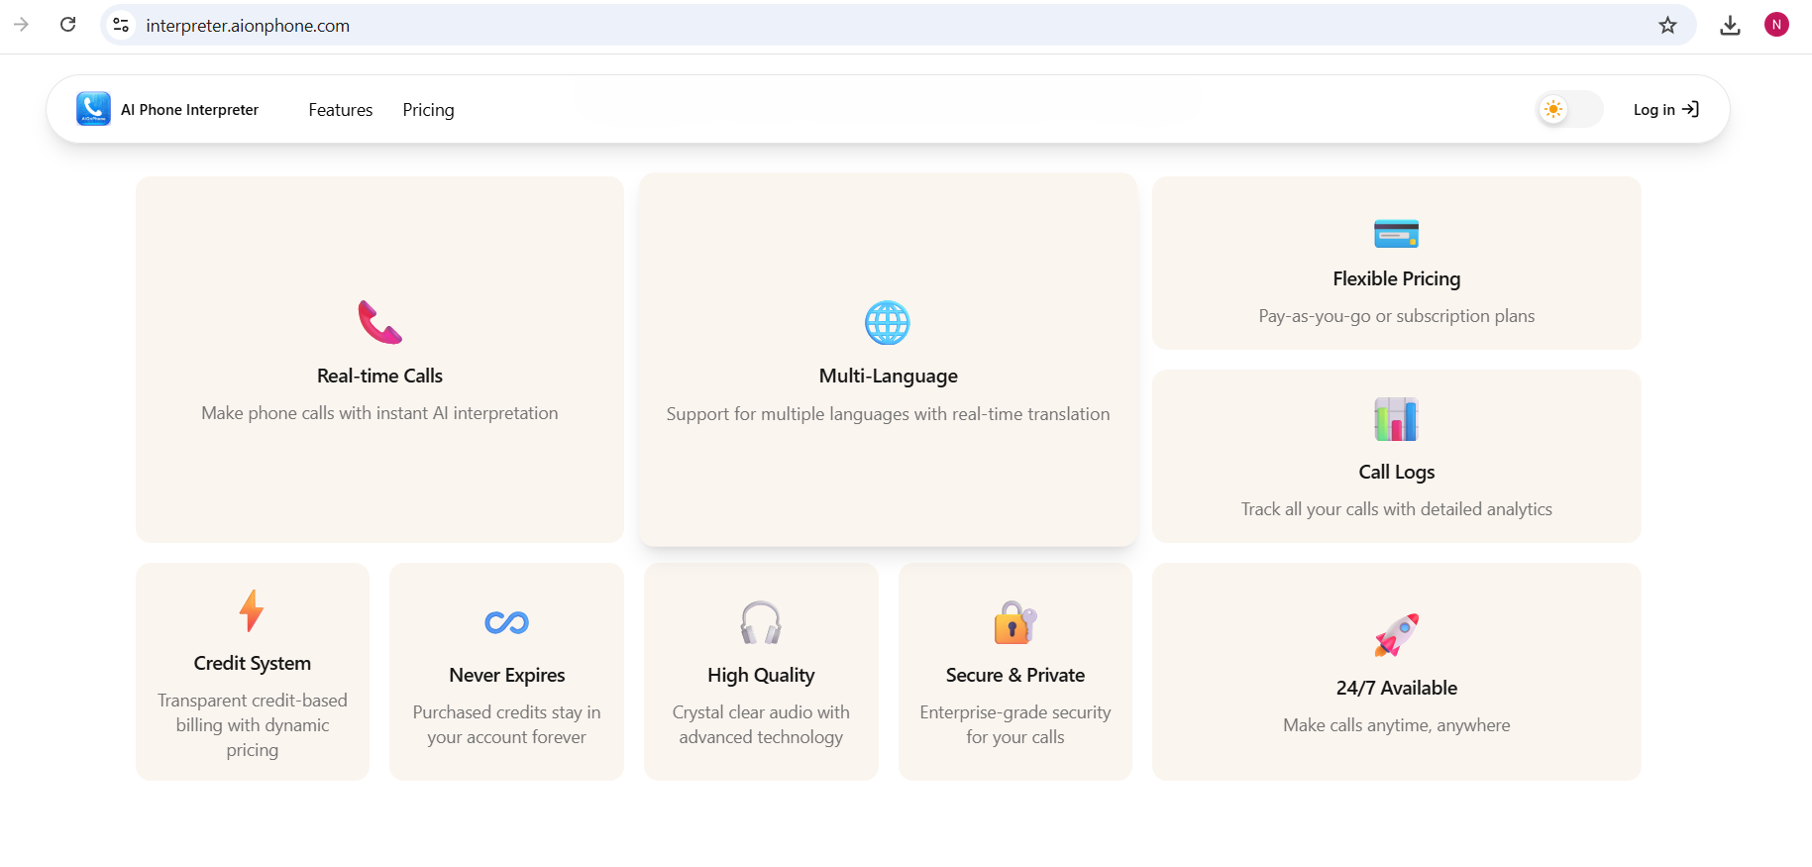The height and width of the screenshot is (867, 1812).
Task: Click 'Pay-as-you-go or subscription plans' text
Action: pyautogui.click(x=1396, y=316)
